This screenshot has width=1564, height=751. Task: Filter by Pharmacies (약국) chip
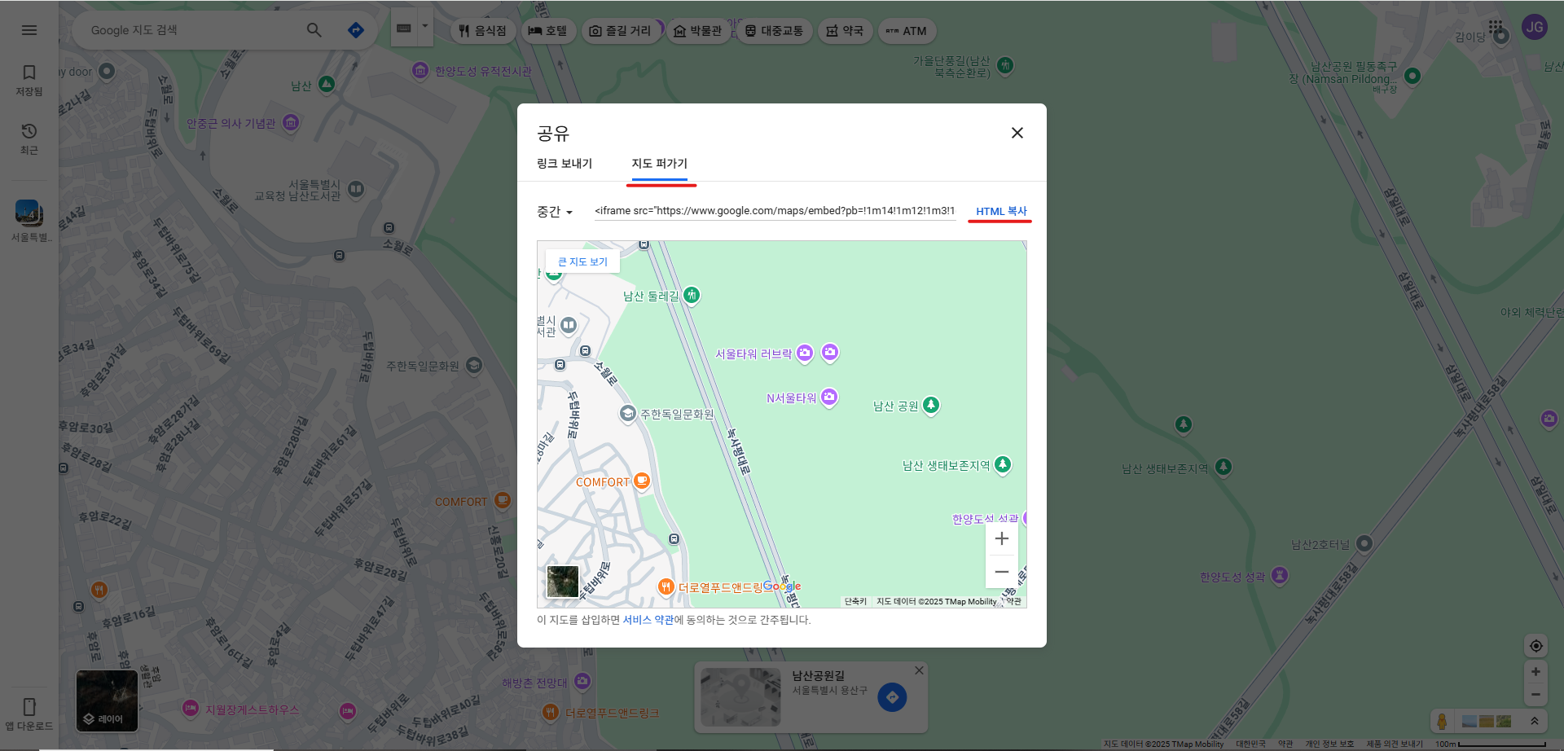pos(845,31)
